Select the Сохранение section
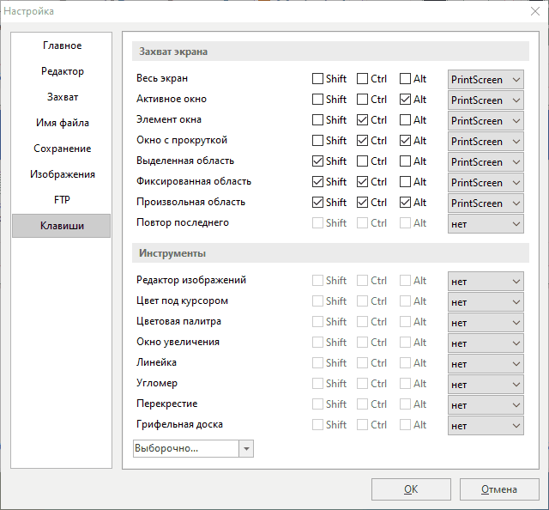 coord(62,149)
